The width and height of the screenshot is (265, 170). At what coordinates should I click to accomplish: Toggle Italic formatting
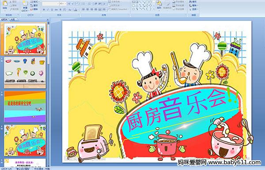[48, 10]
